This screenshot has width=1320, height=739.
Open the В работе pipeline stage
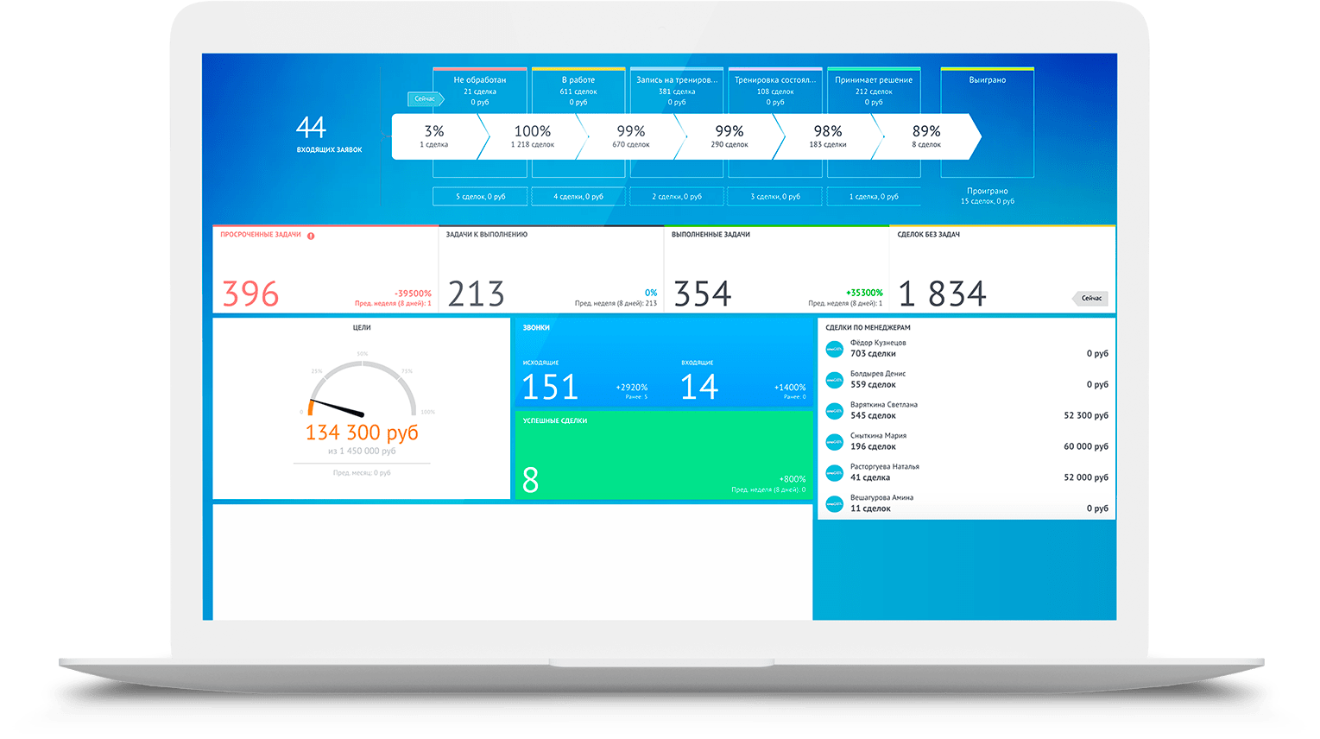click(578, 90)
